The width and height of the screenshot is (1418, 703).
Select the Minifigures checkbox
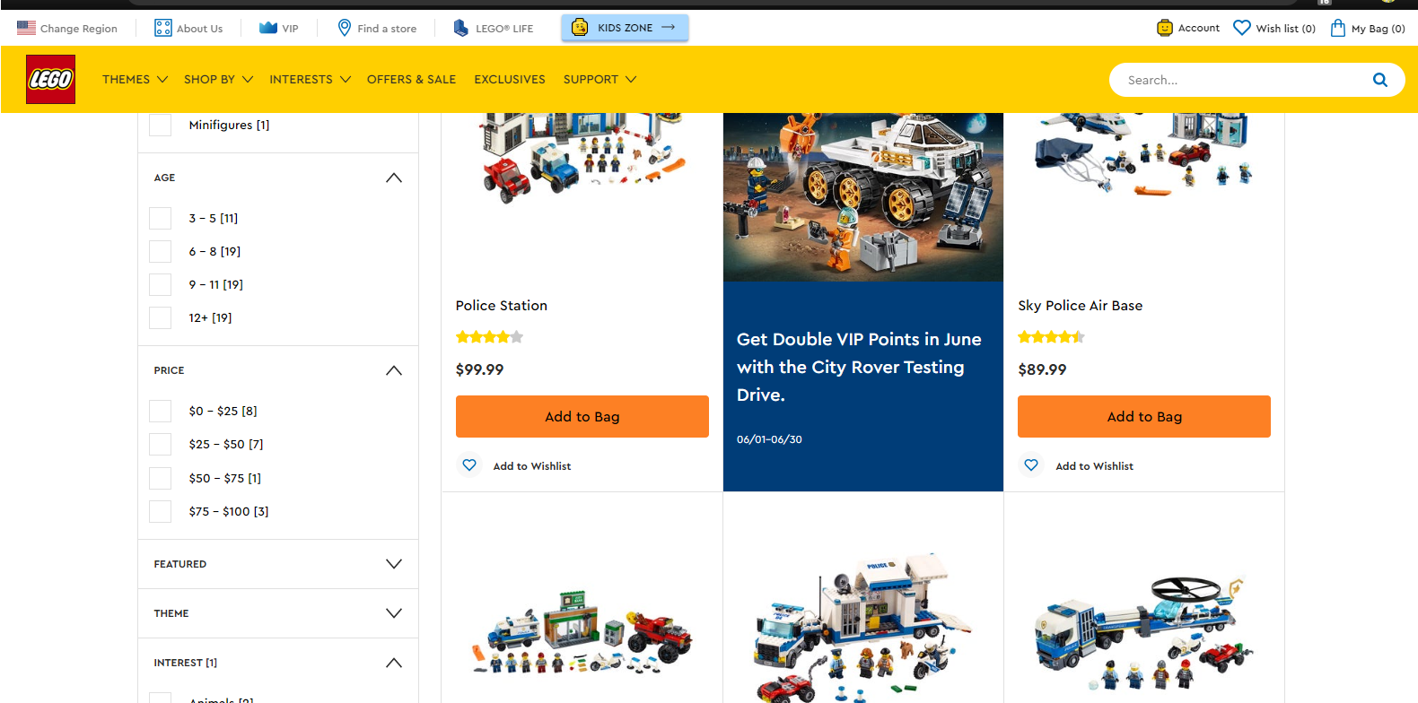coord(160,125)
